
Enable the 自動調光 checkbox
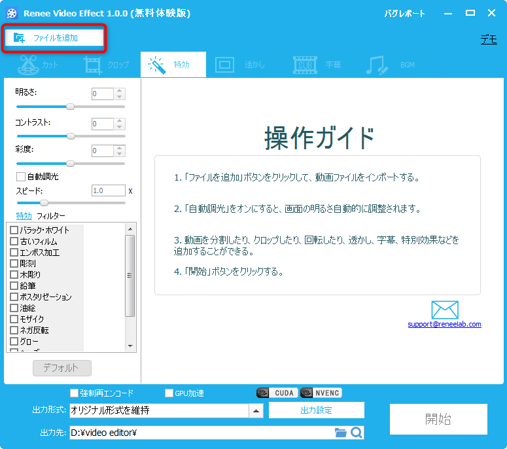click(21, 177)
